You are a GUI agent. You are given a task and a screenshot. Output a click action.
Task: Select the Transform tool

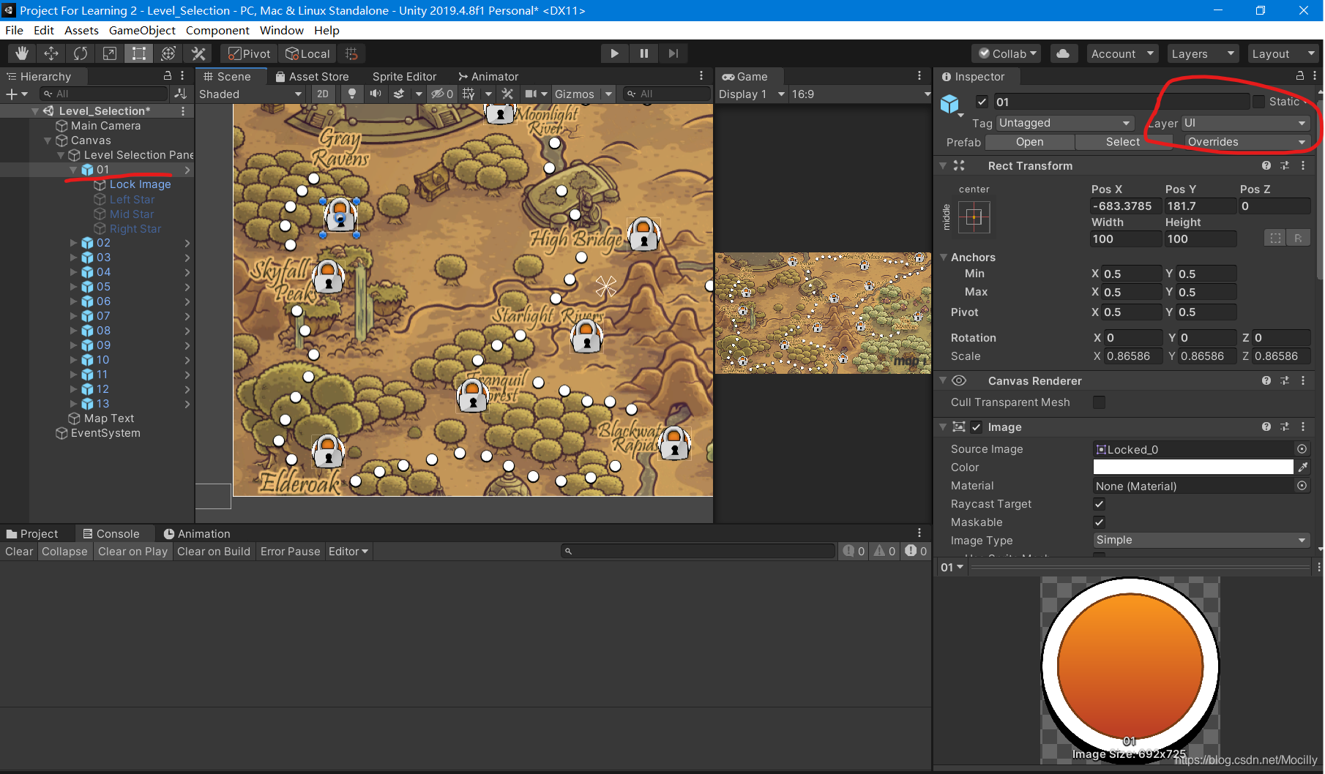tap(168, 53)
